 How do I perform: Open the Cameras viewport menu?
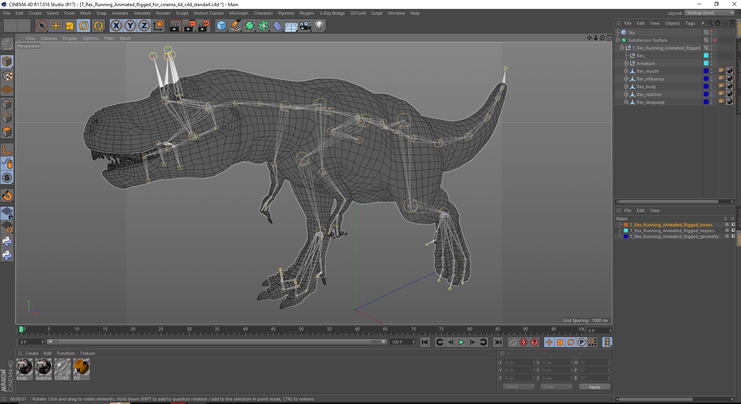click(x=49, y=38)
